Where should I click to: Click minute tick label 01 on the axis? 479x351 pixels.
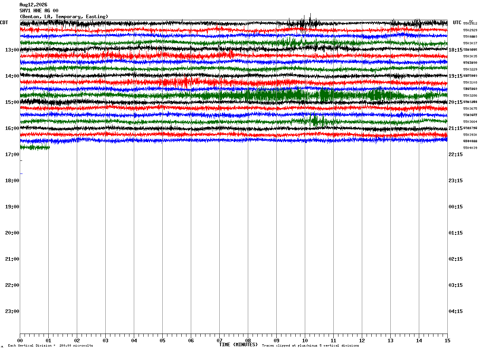tap(48, 340)
